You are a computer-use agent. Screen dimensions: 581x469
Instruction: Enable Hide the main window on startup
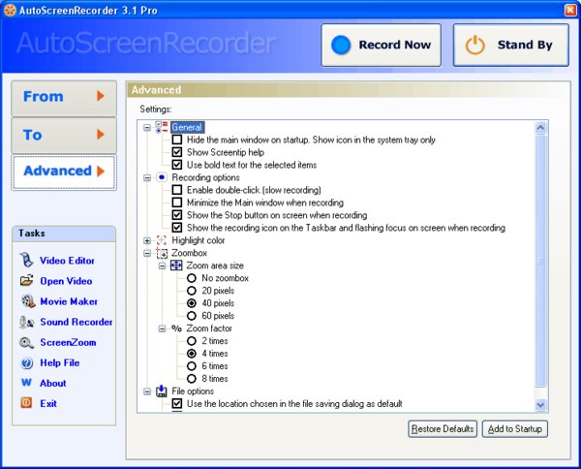pos(177,140)
